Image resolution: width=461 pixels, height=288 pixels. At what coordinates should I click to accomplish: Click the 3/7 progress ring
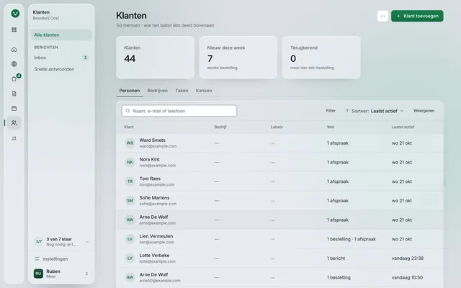pyautogui.click(x=38, y=242)
